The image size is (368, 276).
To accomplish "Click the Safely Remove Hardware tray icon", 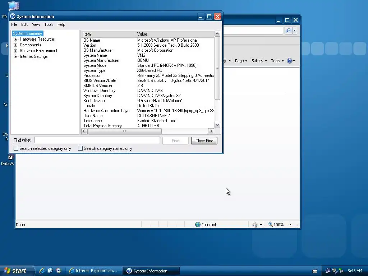I will (341, 271).
